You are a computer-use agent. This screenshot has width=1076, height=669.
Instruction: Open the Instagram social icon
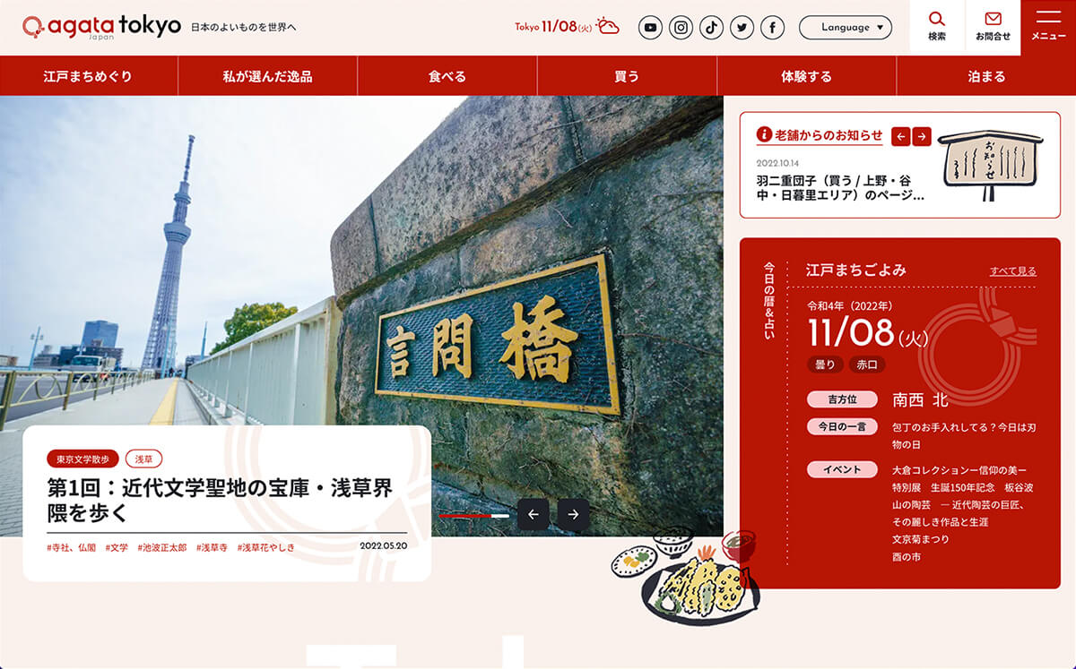tap(681, 28)
